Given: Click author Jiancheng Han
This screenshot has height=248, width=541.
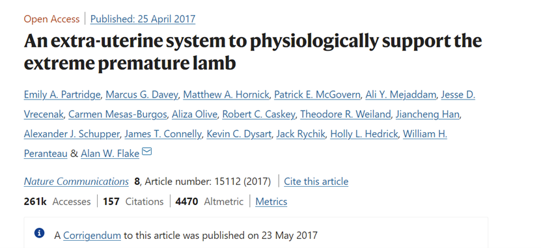Looking at the screenshot, I should tap(428, 114).
